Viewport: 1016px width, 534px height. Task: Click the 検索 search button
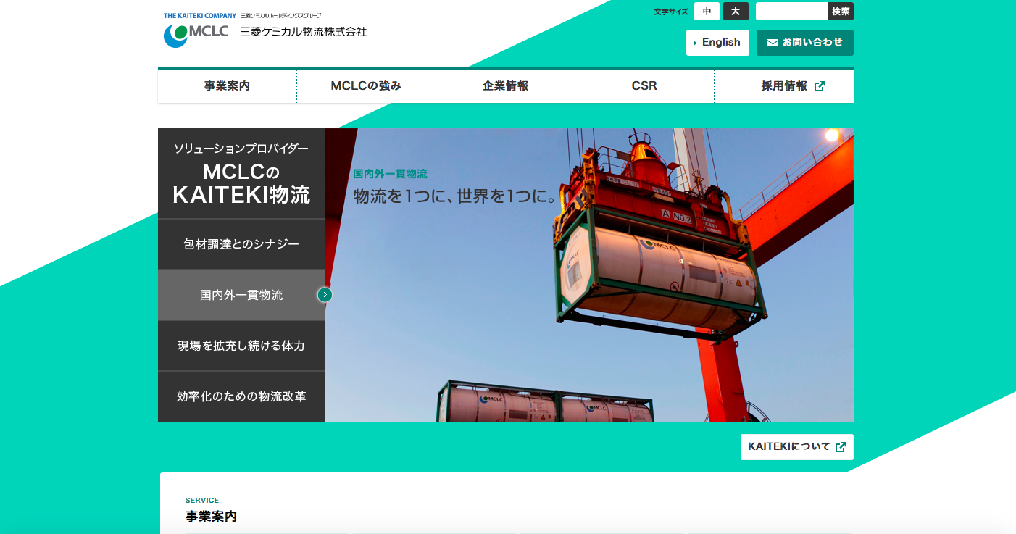pyautogui.click(x=841, y=12)
